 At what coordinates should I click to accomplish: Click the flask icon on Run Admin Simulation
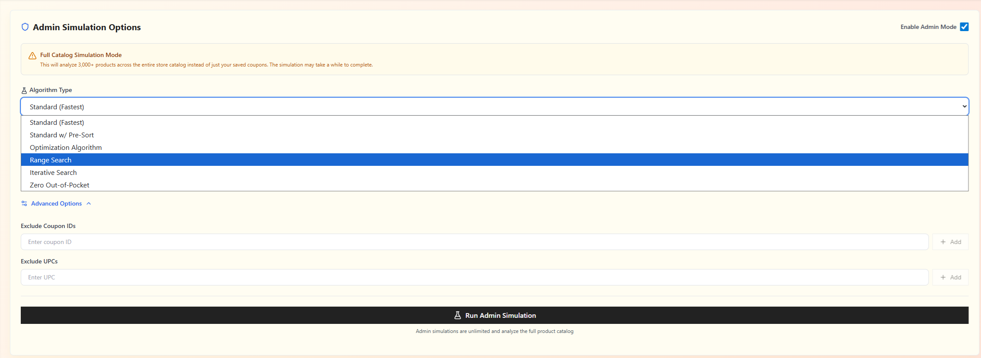pos(458,315)
